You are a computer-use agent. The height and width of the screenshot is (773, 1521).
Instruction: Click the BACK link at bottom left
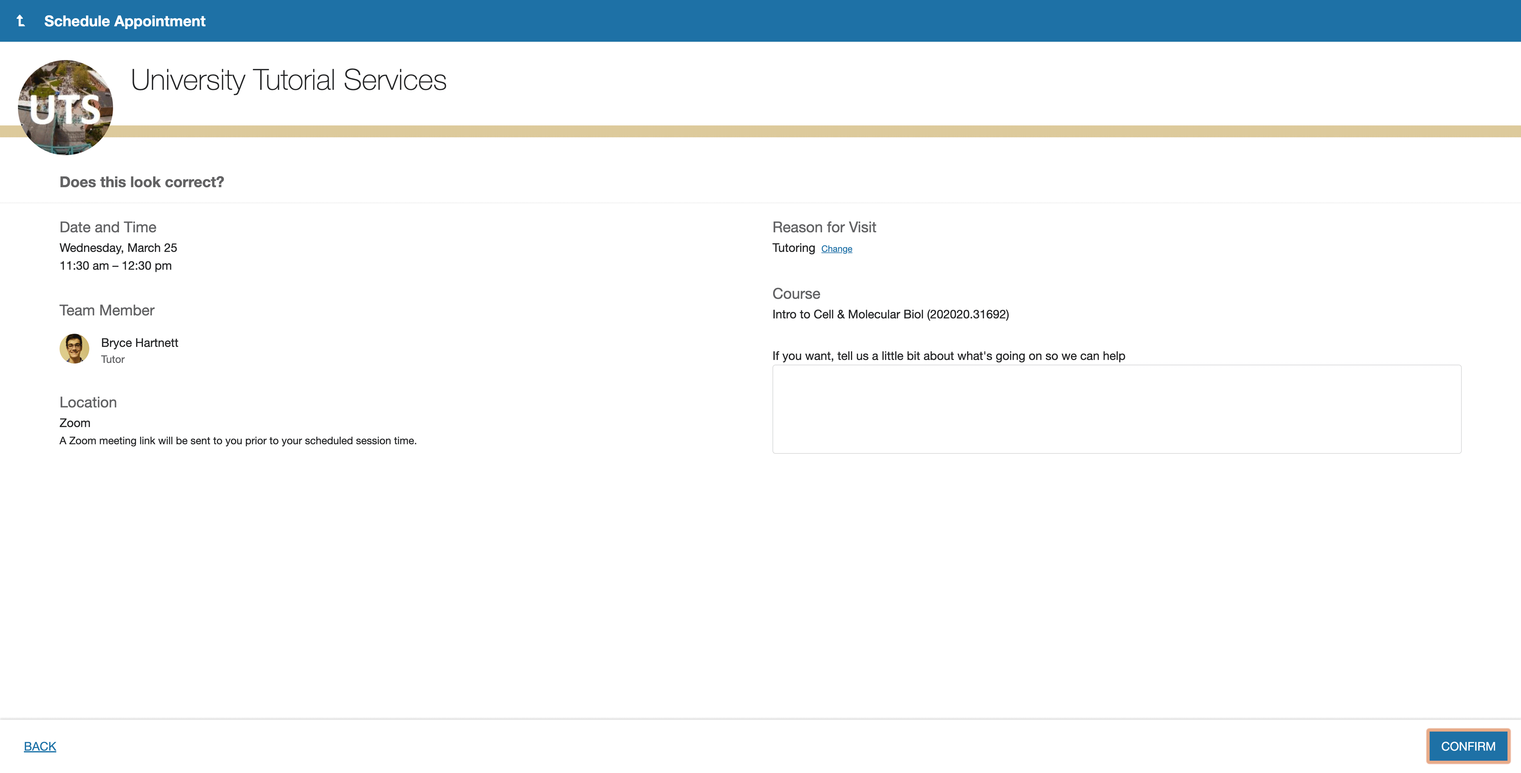(x=40, y=746)
